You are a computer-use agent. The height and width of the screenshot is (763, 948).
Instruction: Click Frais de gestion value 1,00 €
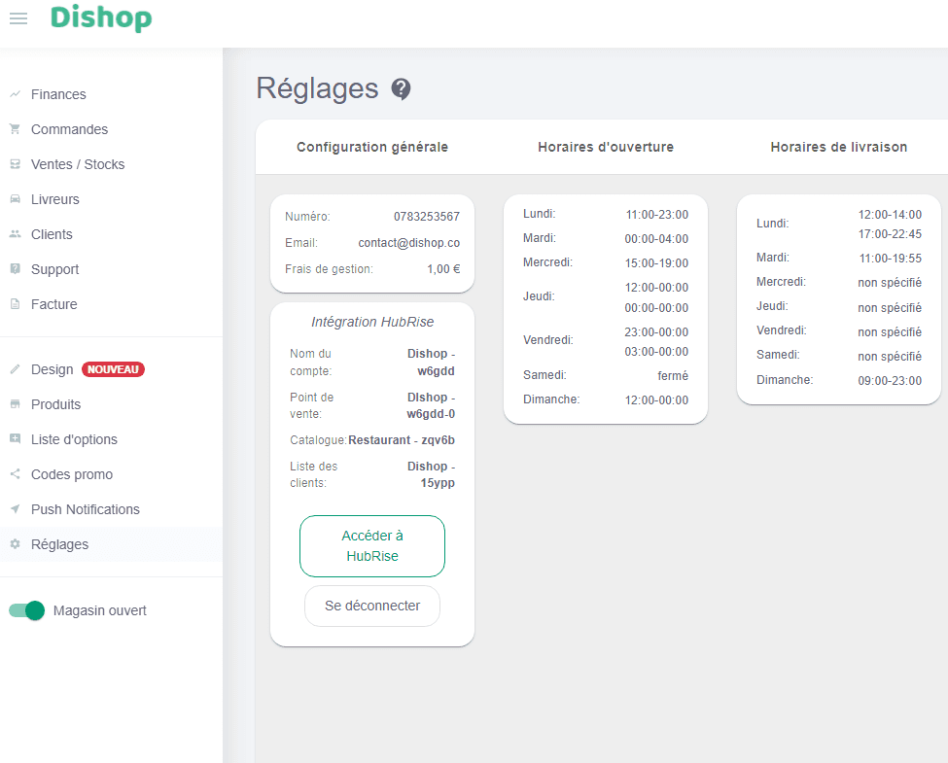[x=443, y=269]
